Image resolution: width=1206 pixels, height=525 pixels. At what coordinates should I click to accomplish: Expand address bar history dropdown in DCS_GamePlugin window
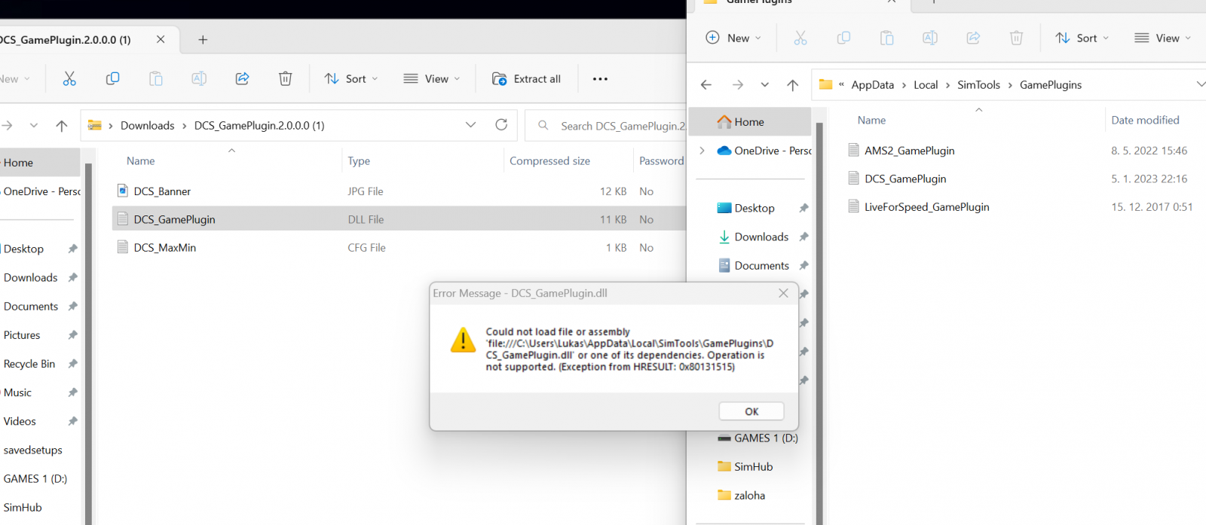471,125
